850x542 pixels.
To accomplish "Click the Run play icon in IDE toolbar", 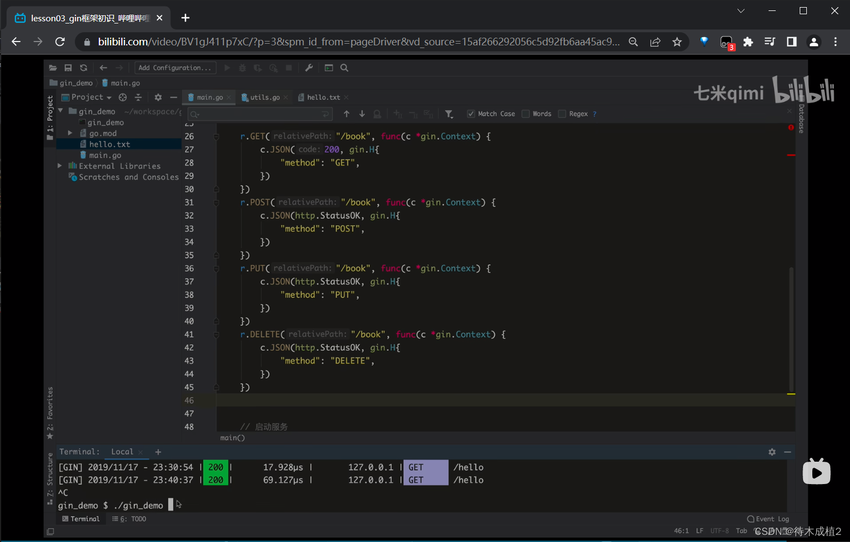I will [x=227, y=68].
